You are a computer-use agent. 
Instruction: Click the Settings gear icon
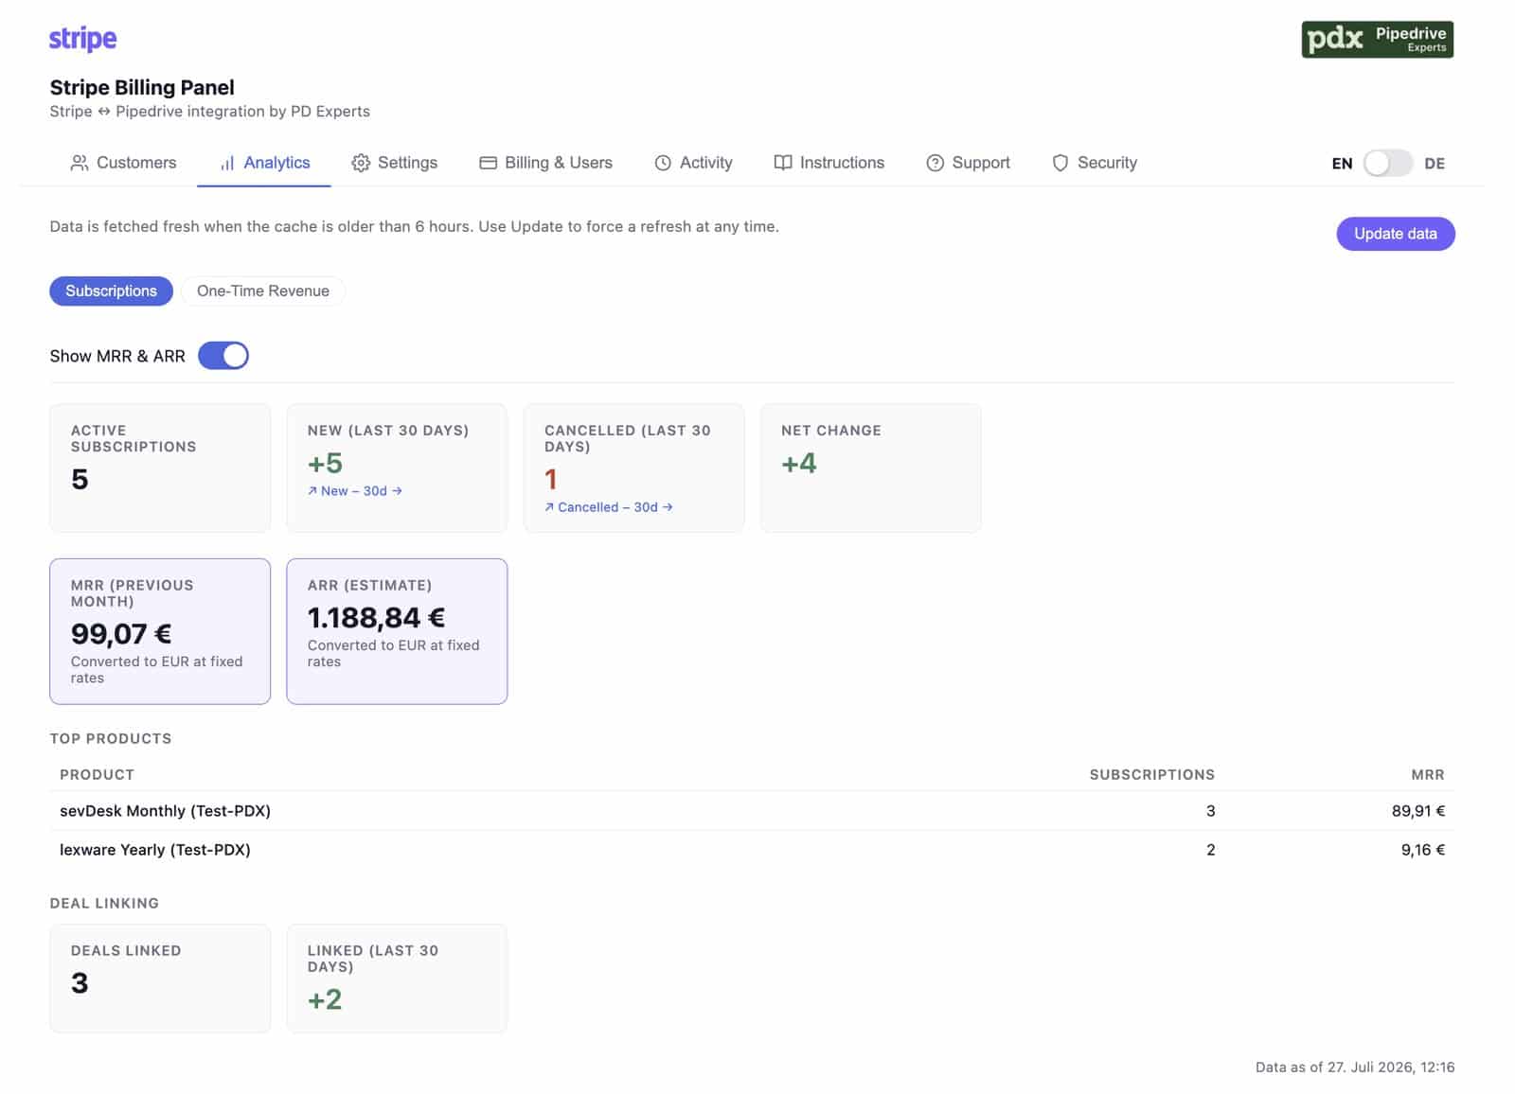pyautogui.click(x=361, y=163)
